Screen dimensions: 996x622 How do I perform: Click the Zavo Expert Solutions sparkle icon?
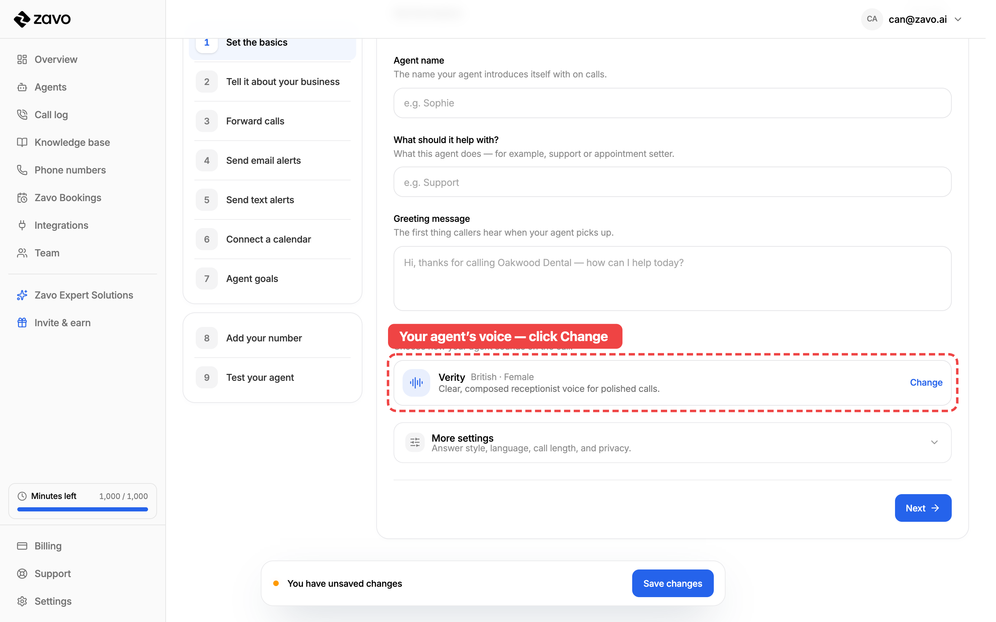pyautogui.click(x=22, y=295)
